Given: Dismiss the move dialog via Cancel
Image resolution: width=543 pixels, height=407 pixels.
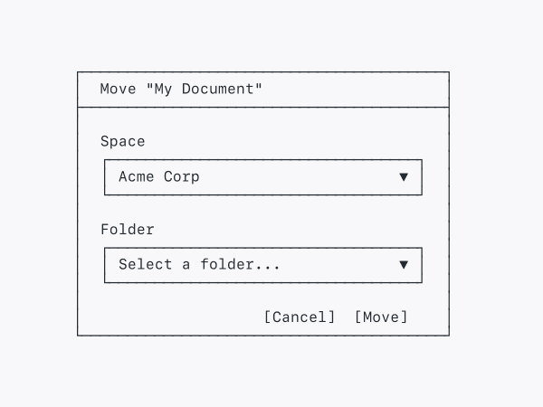Looking at the screenshot, I should (x=300, y=317).
